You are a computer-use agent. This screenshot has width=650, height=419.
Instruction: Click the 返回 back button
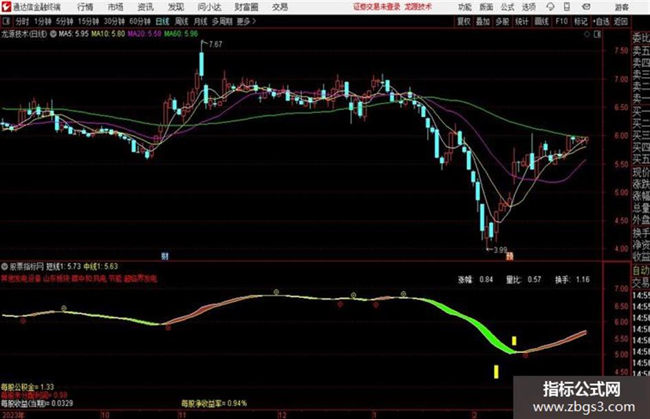(621, 21)
